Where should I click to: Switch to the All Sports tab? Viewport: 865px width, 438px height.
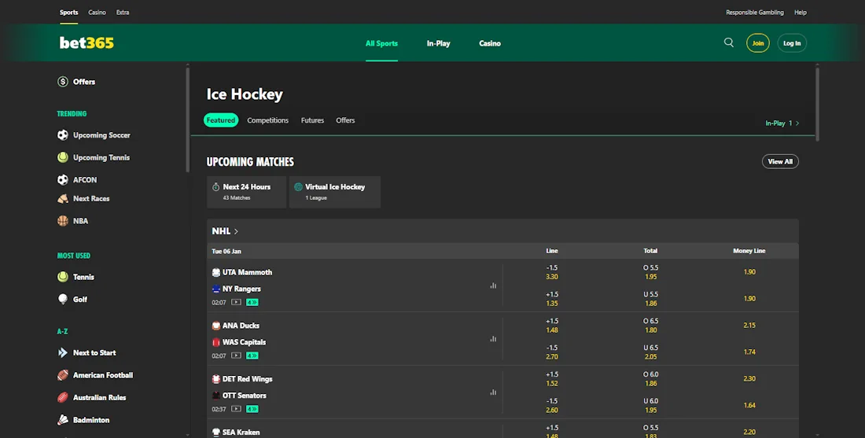point(381,43)
